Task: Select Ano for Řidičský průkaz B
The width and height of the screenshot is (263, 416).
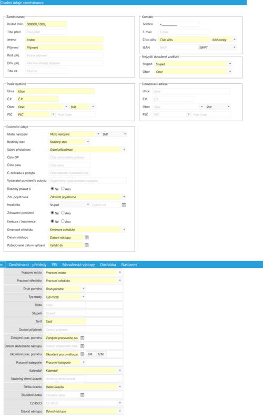Action: (63, 189)
